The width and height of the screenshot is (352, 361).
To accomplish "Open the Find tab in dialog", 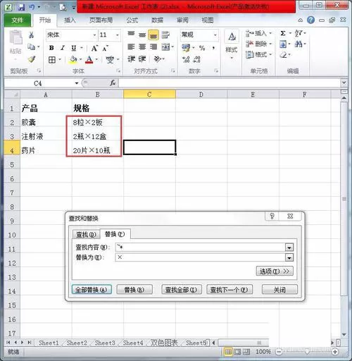I will [86, 235].
